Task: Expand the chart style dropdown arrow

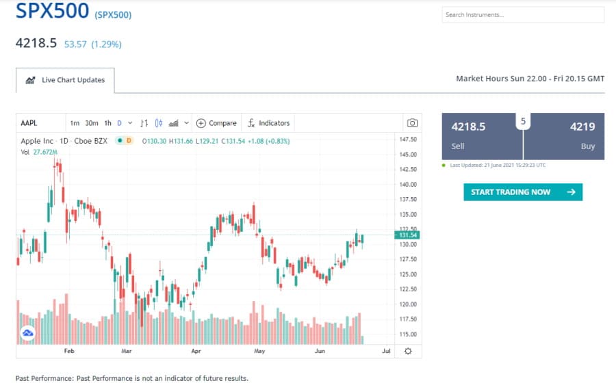Action: [x=187, y=123]
